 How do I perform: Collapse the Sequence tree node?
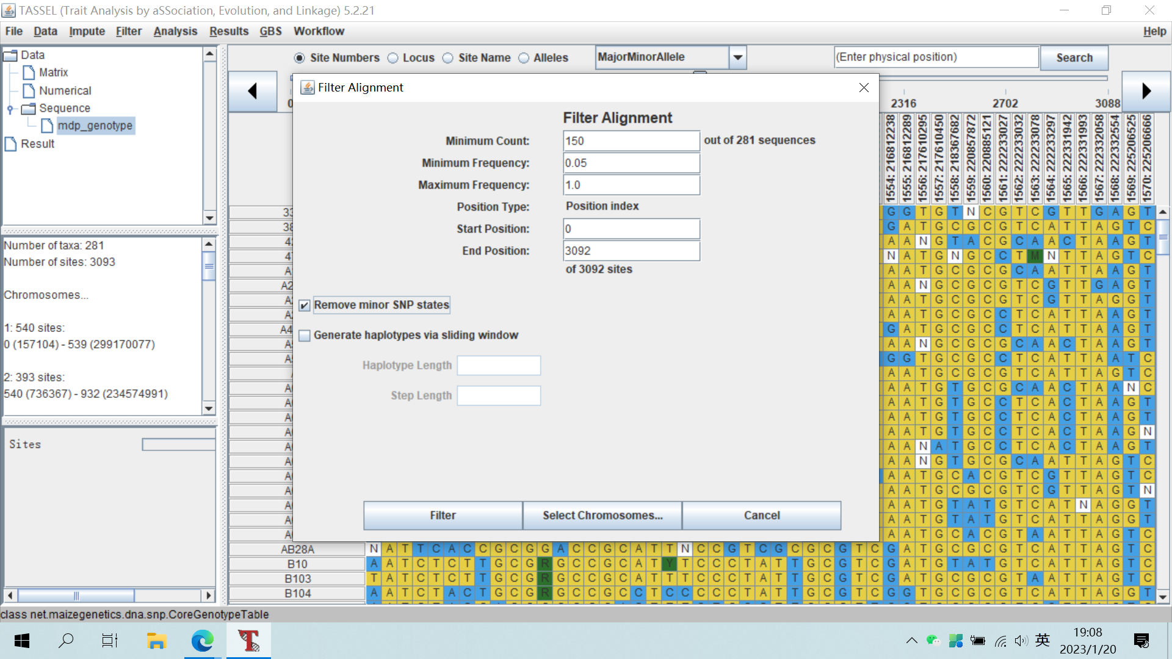pos(10,109)
